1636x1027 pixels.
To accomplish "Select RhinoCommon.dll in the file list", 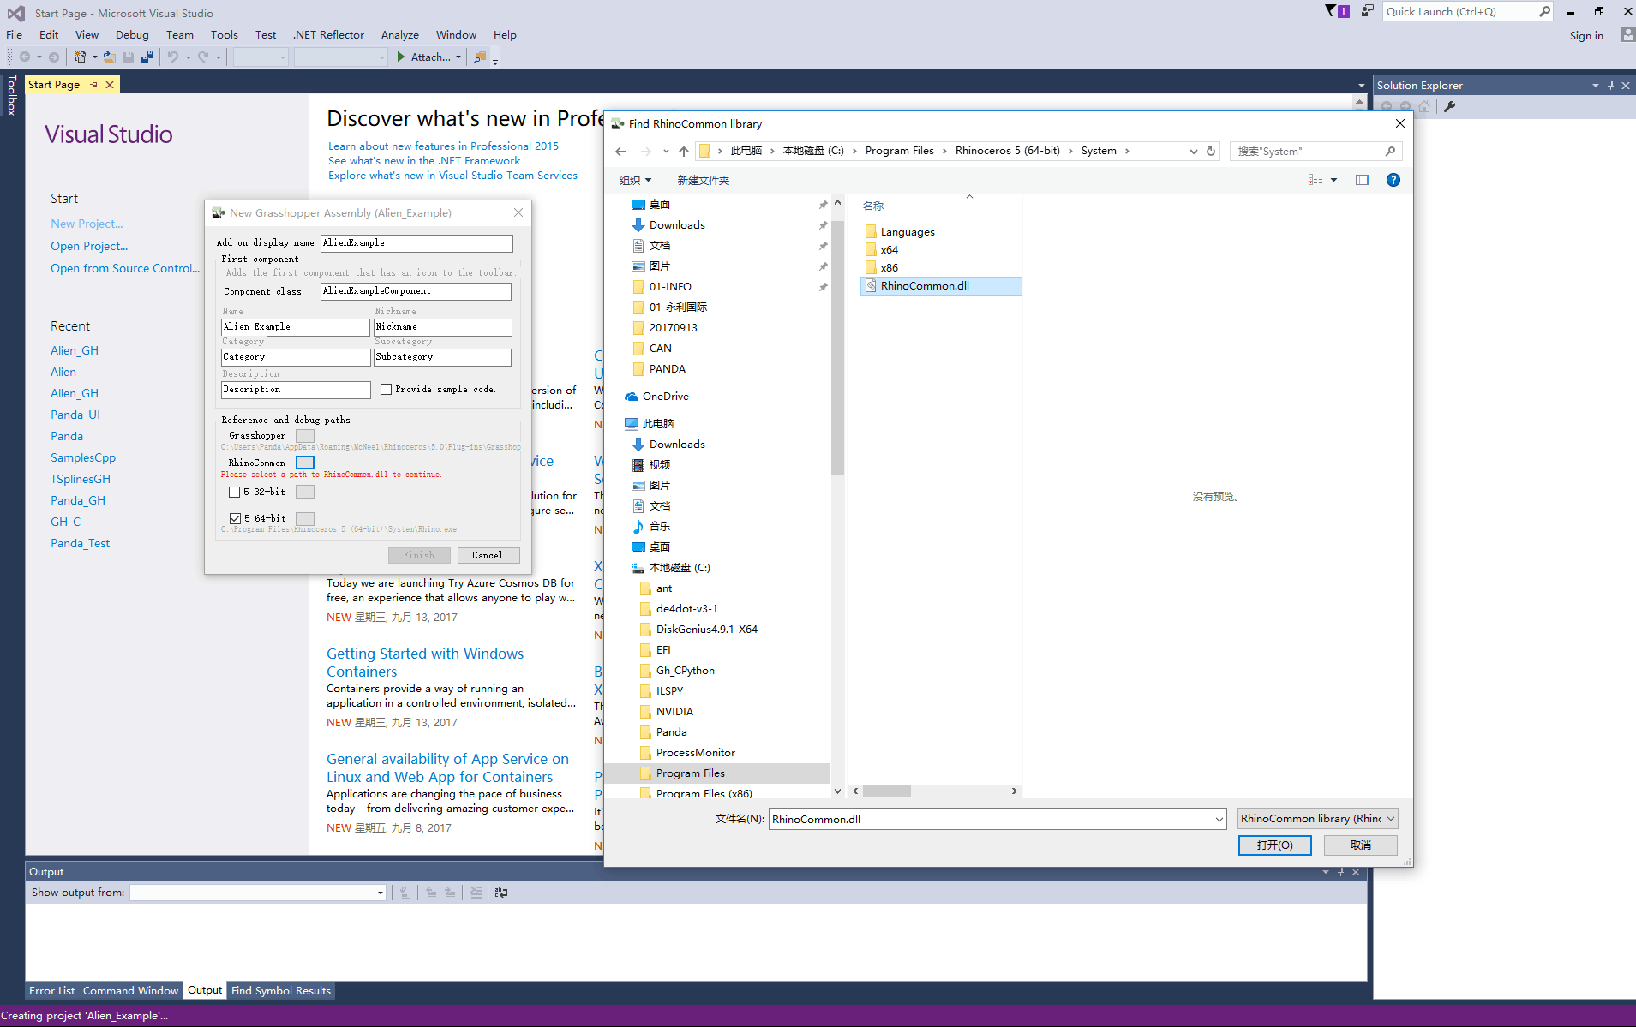I will (x=924, y=286).
